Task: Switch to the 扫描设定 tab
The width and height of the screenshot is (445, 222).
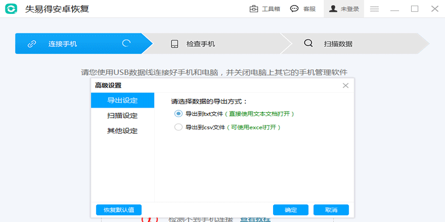Action: [122, 115]
